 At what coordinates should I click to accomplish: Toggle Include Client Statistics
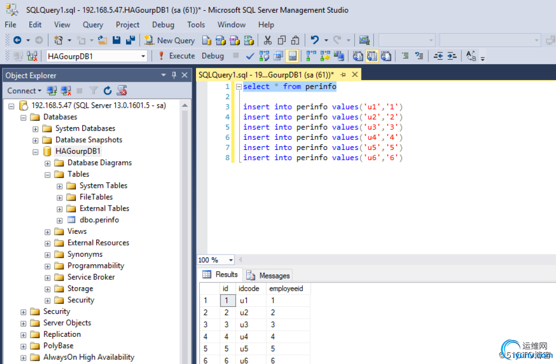[339, 56]
